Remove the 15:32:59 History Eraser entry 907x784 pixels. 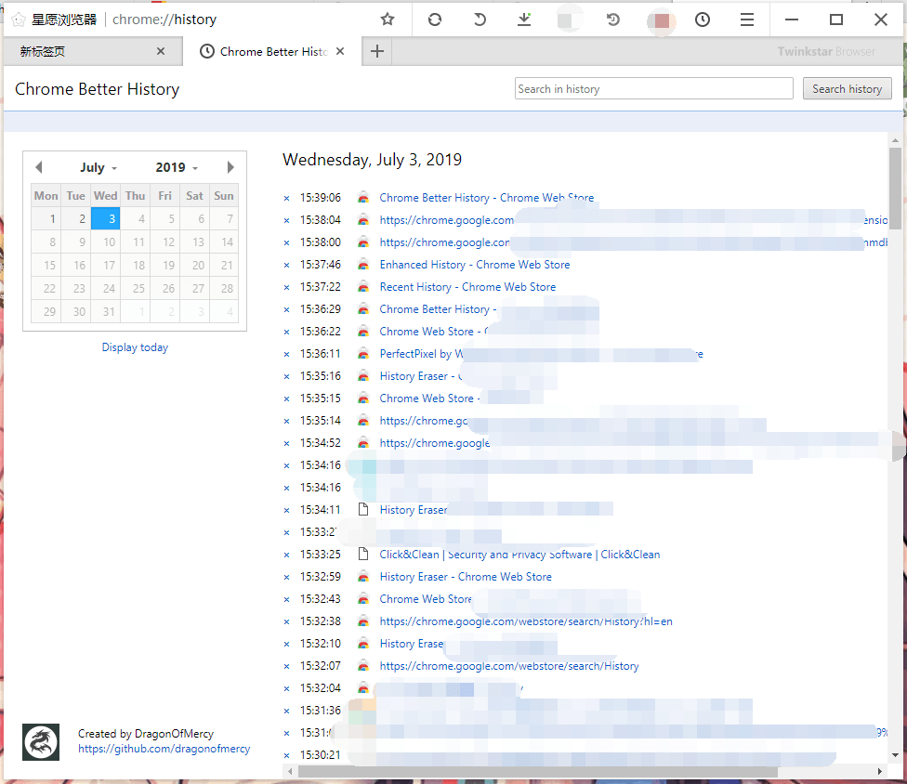tap(286, 577)
